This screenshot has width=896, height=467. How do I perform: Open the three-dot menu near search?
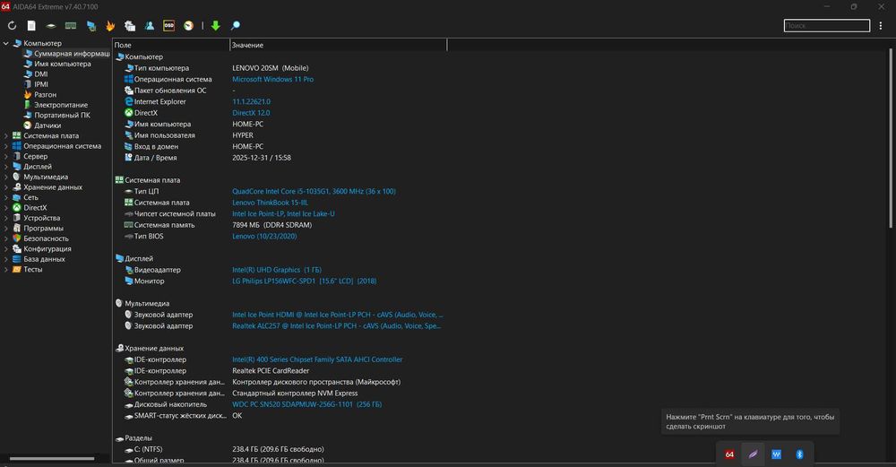(881, 26)
